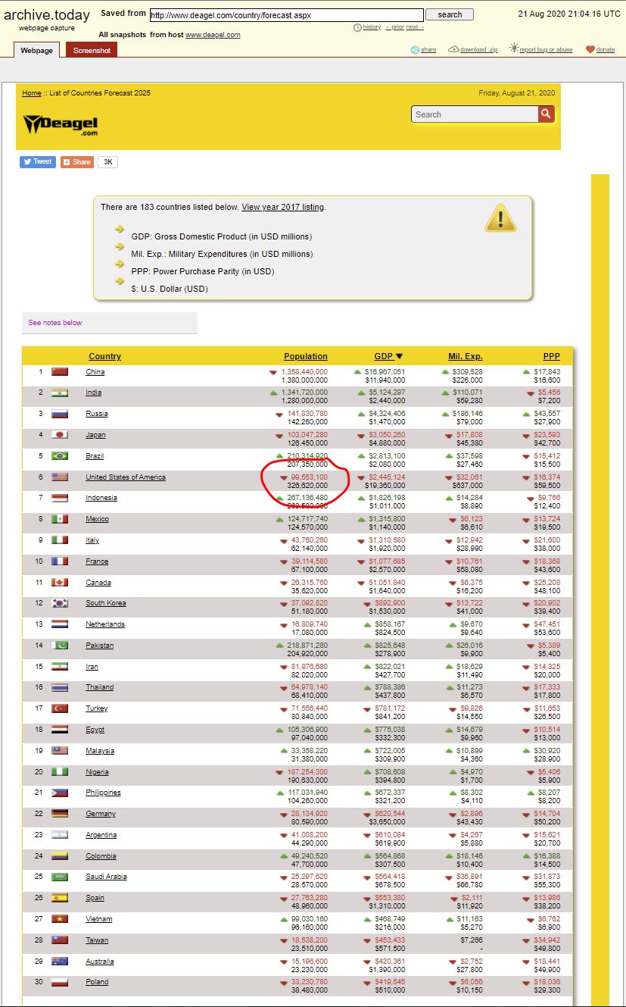Sort by GDP column header
The image size is (626, 1007).
point(388,356)
